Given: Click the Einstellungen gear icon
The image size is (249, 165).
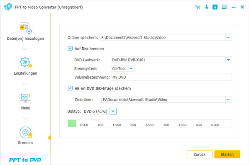Looking at the screenshot, I should [26, 62].
